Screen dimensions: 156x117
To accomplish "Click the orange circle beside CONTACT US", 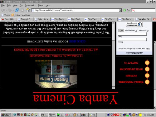I will 147,63.
